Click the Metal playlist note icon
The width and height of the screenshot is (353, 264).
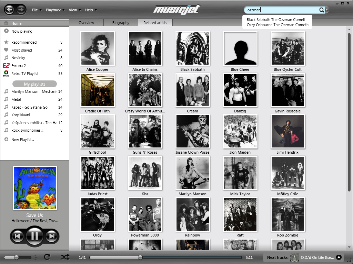(6, 99)
